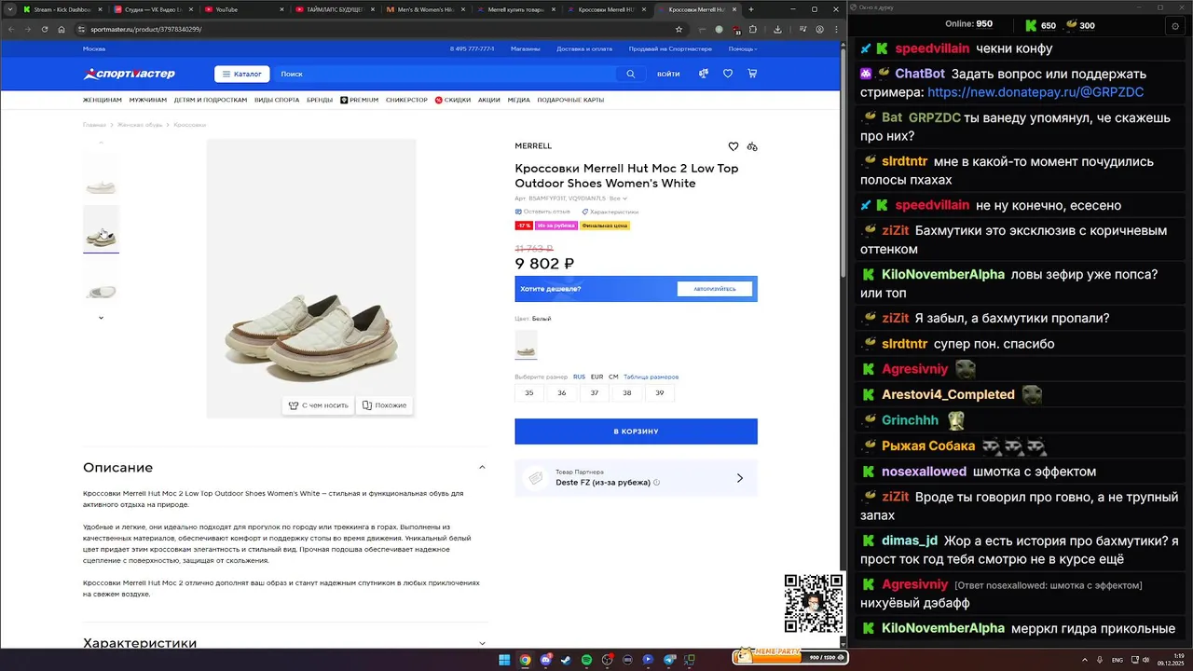Viewport: 1193px width, 671px height.
Task: Show next thumbnails with down chevron
Action: (x=101, y=318)
